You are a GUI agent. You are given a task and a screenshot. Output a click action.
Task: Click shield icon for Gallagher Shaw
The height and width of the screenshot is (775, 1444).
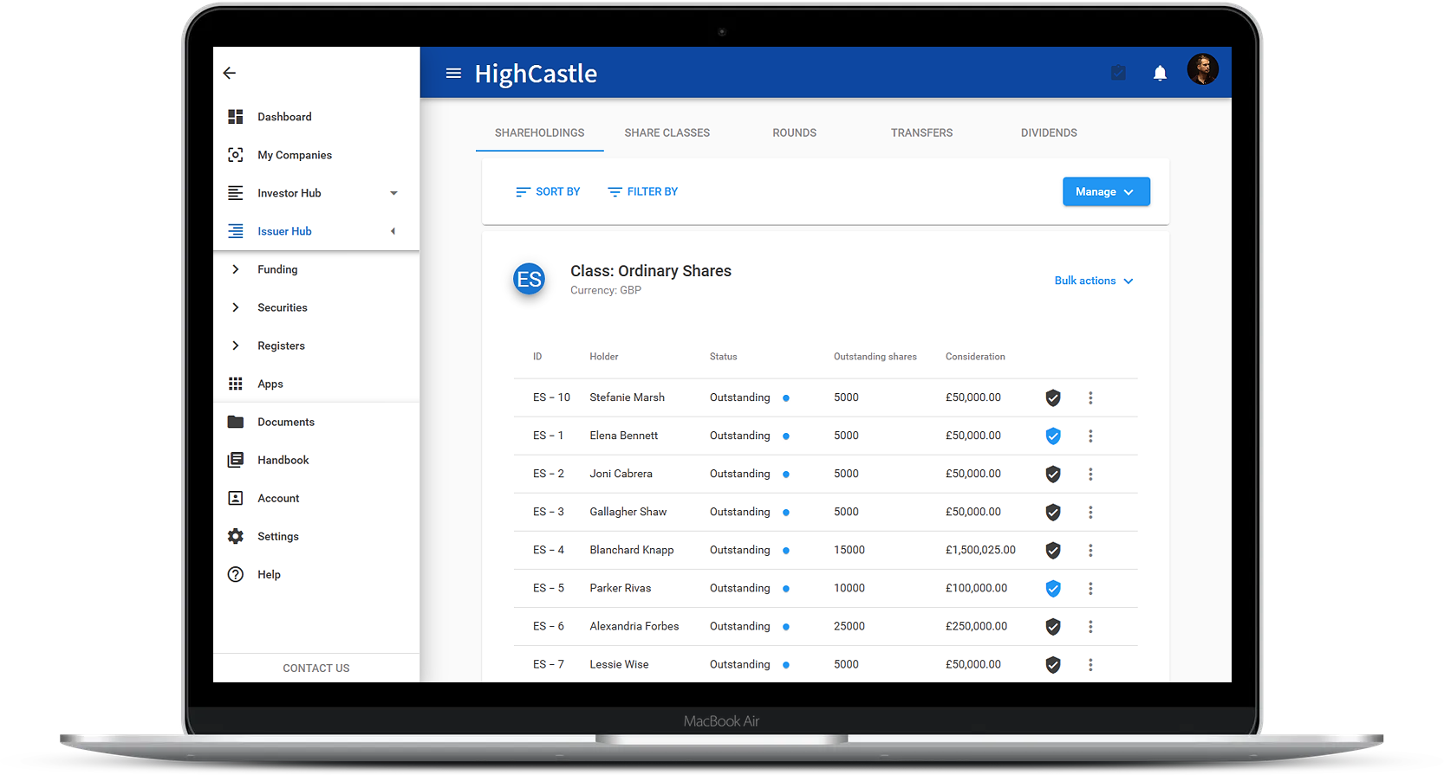(x=1053, y=512)
